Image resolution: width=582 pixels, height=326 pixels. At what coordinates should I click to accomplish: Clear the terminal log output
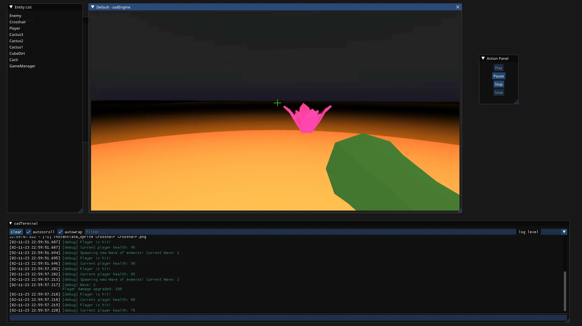[16, 232]
